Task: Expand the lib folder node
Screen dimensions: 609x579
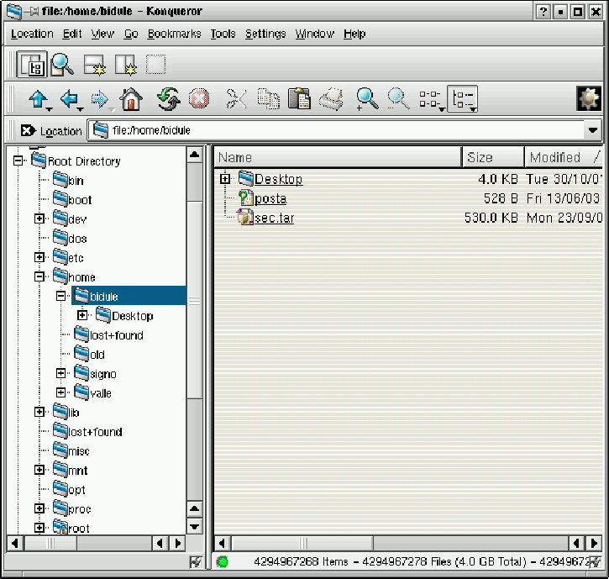Action: tap(39, 412)
